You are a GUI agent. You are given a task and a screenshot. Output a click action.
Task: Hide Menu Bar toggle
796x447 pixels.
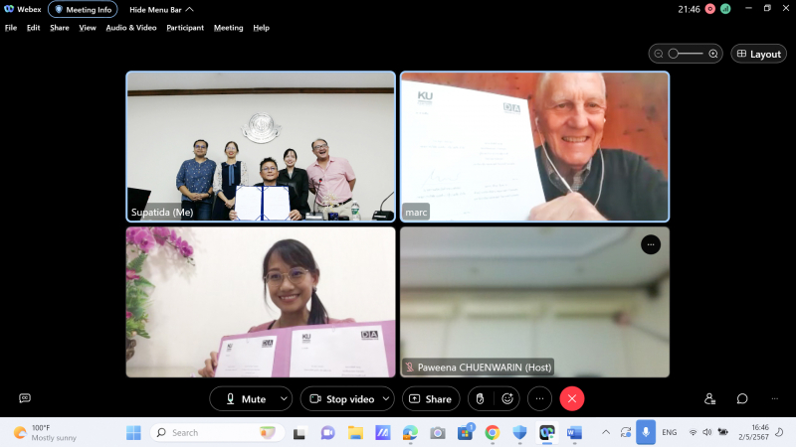click(x=161, y=9)
